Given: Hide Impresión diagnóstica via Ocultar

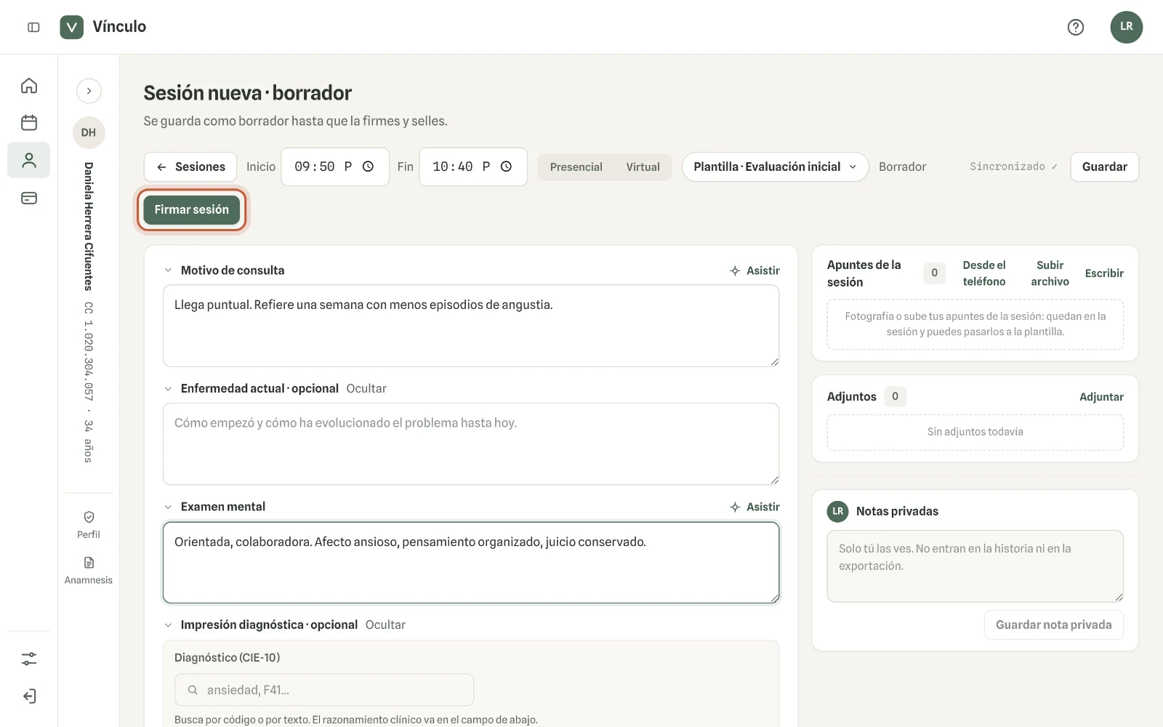Looking at the screenshot, I should coord(385,625).
